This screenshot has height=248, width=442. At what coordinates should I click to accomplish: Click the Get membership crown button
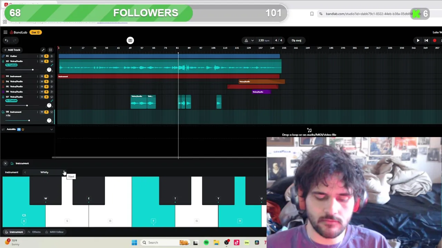click(36, 32)
